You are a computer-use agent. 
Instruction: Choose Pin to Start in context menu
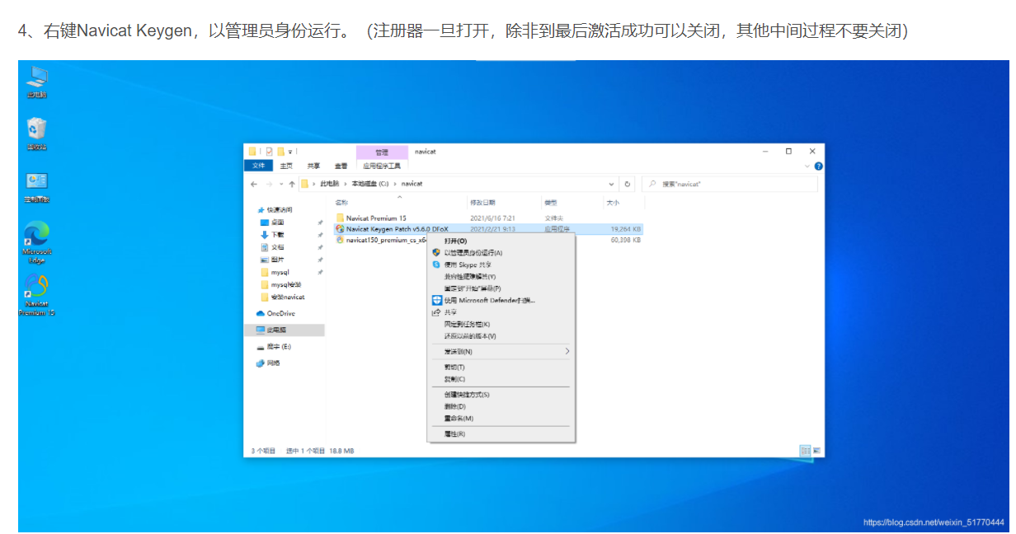pos(472,288)
